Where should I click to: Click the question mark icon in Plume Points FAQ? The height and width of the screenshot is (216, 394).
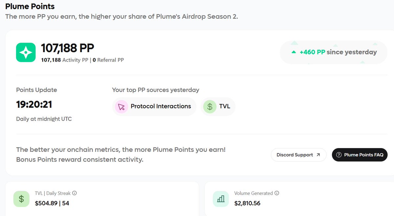pos(339,155)
